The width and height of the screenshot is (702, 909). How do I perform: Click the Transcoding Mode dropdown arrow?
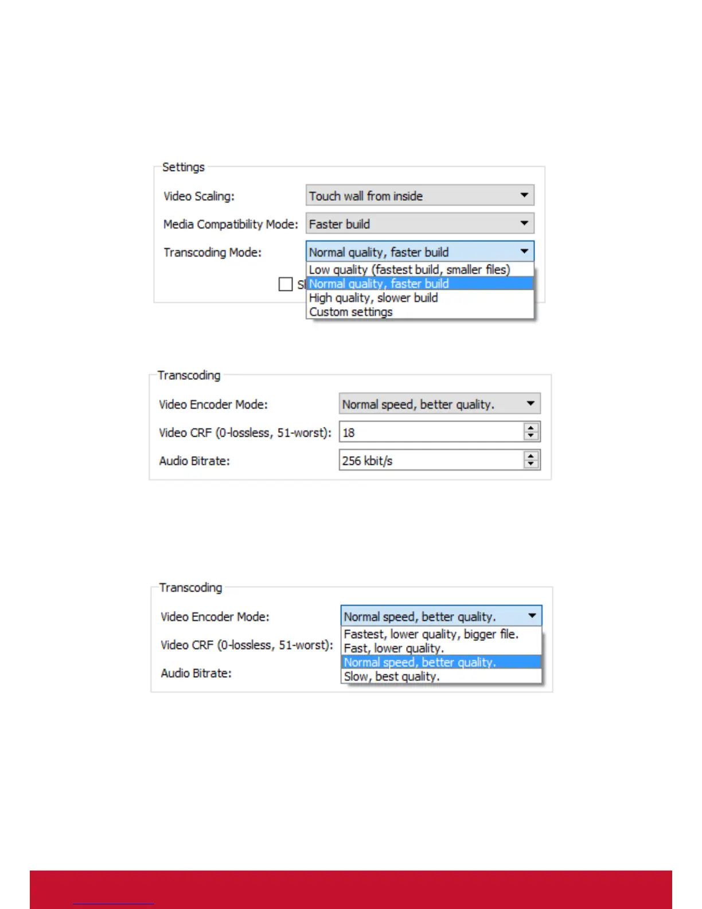pos(524,251)
